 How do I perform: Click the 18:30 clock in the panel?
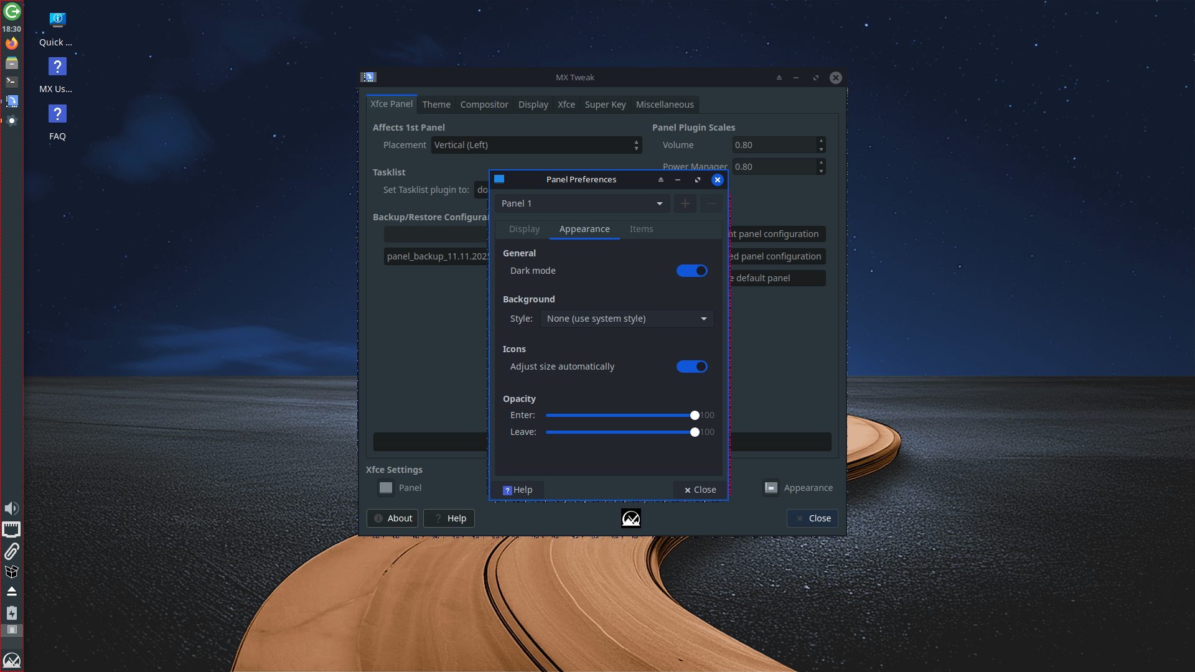(12, 29)
